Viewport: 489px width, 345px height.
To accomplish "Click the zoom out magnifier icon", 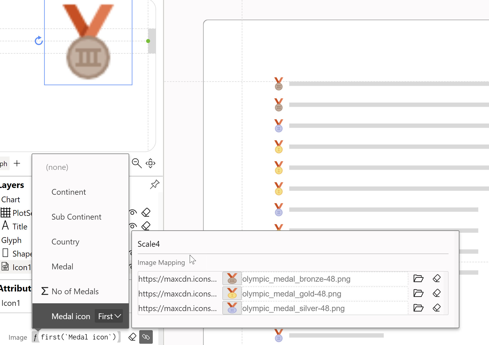I will coord(136,163).
